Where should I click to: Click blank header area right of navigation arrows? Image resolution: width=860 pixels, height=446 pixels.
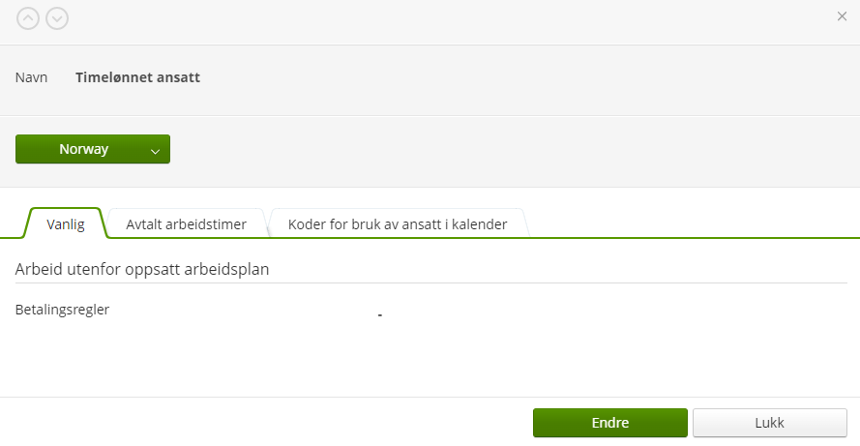[439, 19]
